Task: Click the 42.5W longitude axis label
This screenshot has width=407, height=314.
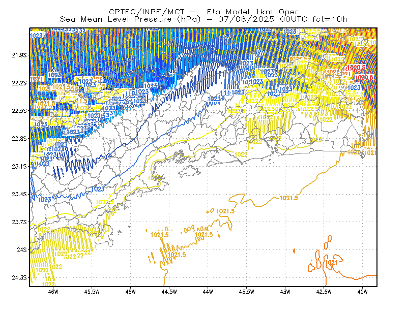Action: (324, 292)
